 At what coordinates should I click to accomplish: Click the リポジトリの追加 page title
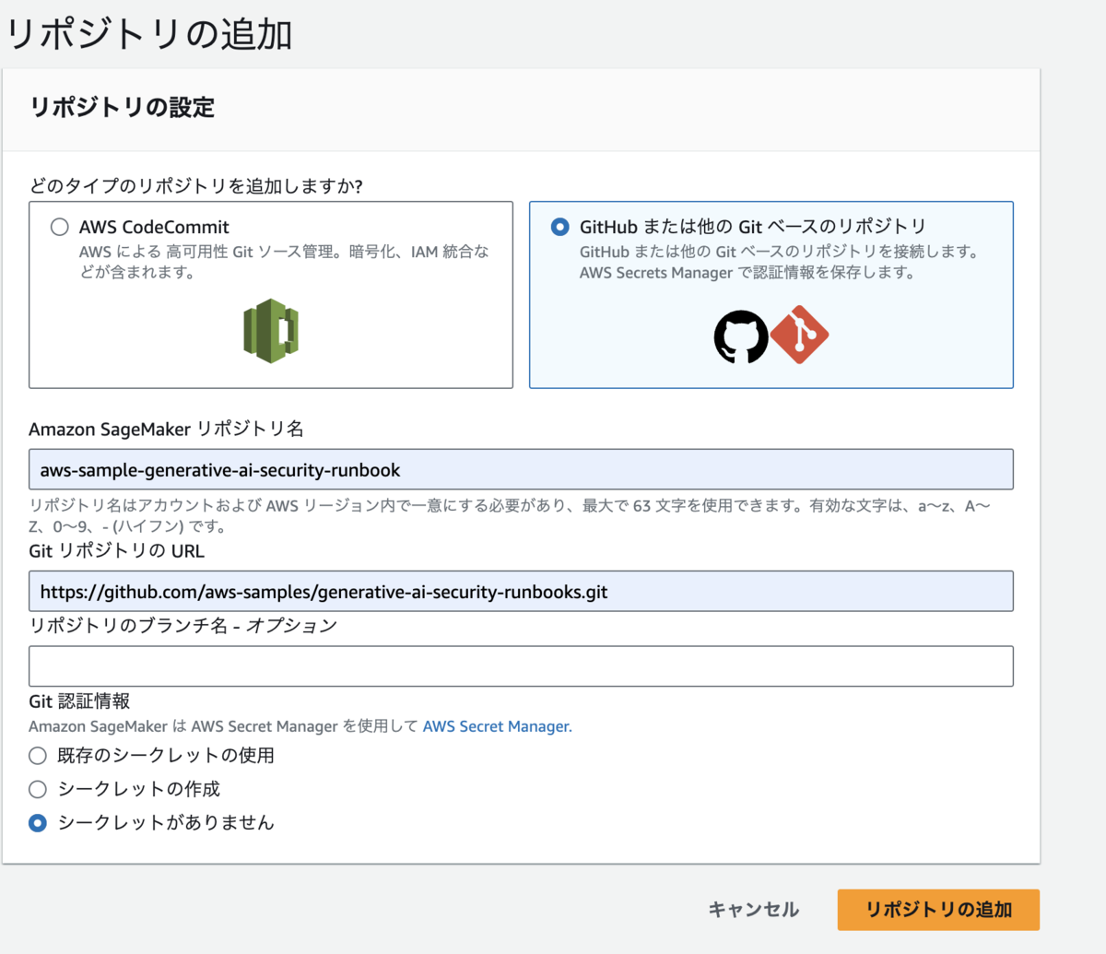149,35
